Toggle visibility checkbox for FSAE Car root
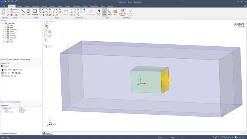Screen dimensions: 247x139 click(4, 23)
